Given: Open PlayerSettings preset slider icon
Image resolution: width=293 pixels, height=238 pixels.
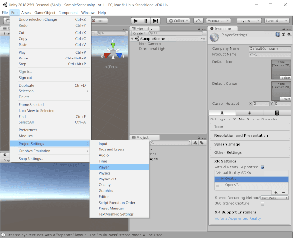Looking at the screenshot, I should pos(283,34).
